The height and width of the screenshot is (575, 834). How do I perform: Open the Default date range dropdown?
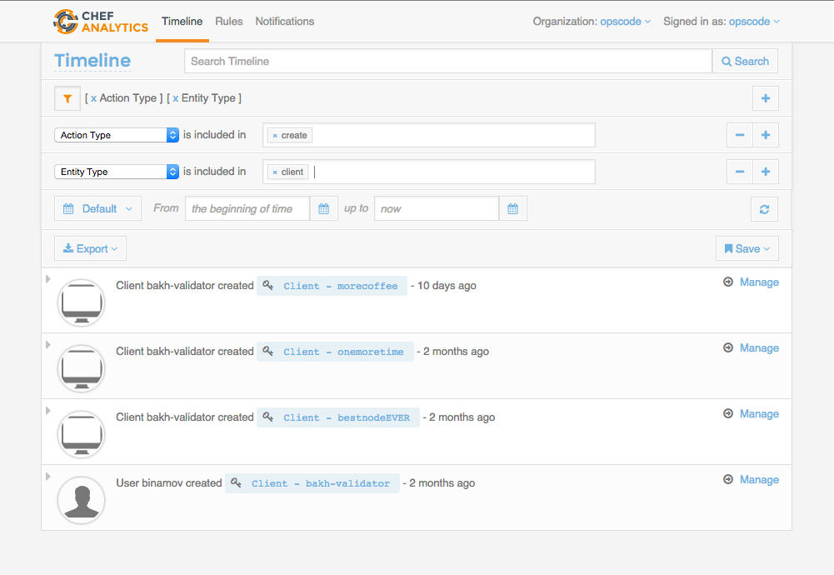pos(98,209)
